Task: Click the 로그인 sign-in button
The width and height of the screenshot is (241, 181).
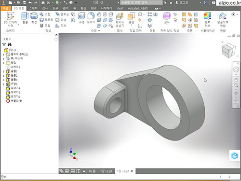Action: pos(182,2)
